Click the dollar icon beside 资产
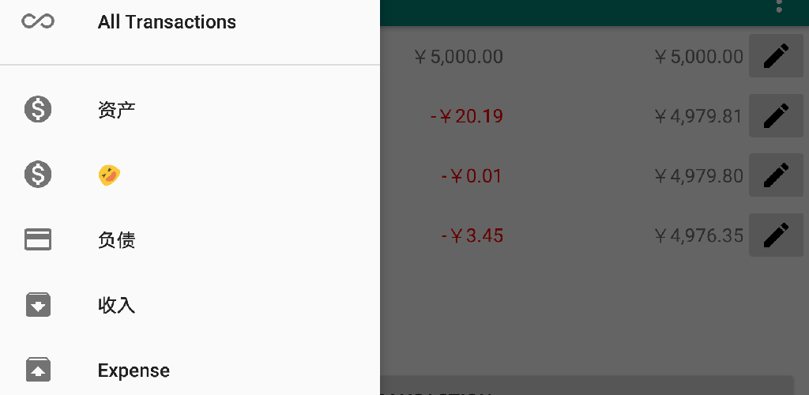The image size is (809, 395). [x=38, y=108]
